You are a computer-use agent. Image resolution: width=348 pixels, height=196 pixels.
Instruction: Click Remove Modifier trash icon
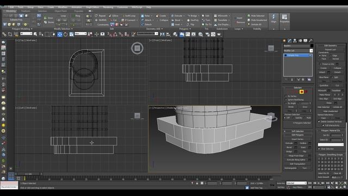pos(303,79)
